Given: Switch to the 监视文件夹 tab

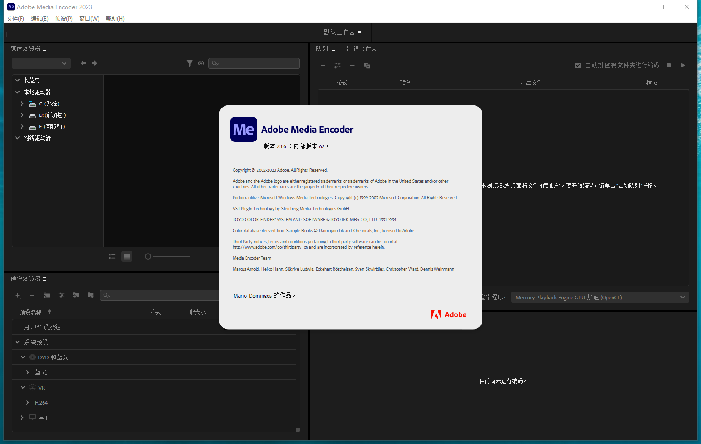Looking at the screenshot, I should pyautogui.click(x=361, y=49).
